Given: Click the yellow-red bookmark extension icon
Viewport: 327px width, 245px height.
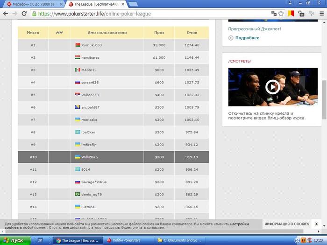Looking at the screenshot, I should [x=291, y=14].
